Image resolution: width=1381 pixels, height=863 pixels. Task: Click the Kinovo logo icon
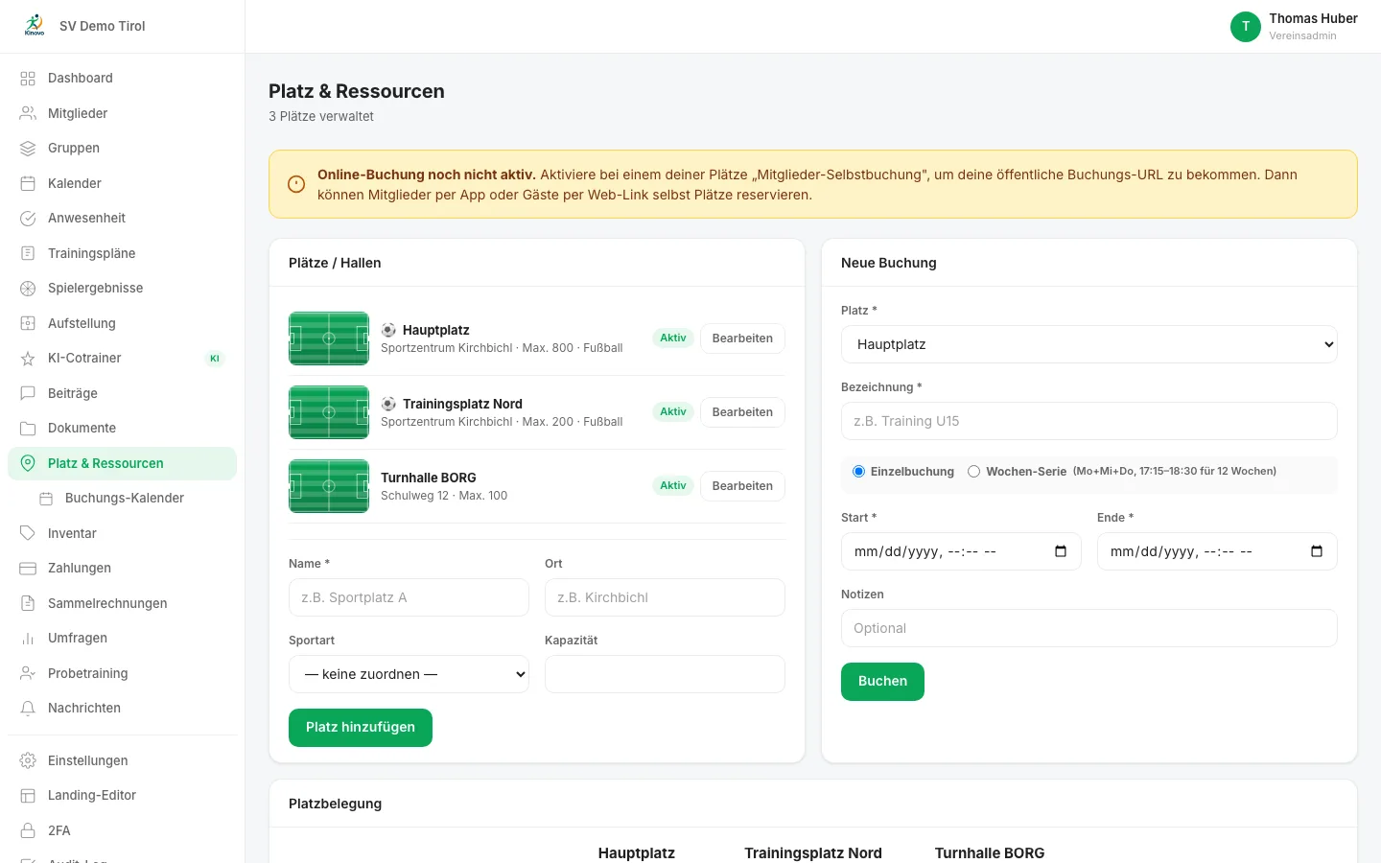[x=35, y=25]
